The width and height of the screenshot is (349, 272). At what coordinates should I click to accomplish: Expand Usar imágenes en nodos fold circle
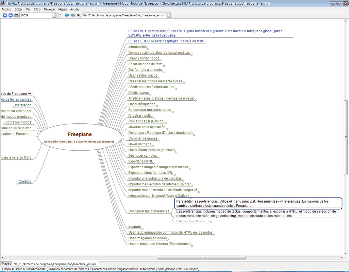tap(168, 240)
